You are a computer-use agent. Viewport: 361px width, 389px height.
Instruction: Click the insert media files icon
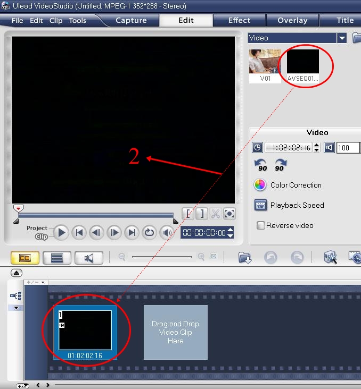tap(244, 258)
